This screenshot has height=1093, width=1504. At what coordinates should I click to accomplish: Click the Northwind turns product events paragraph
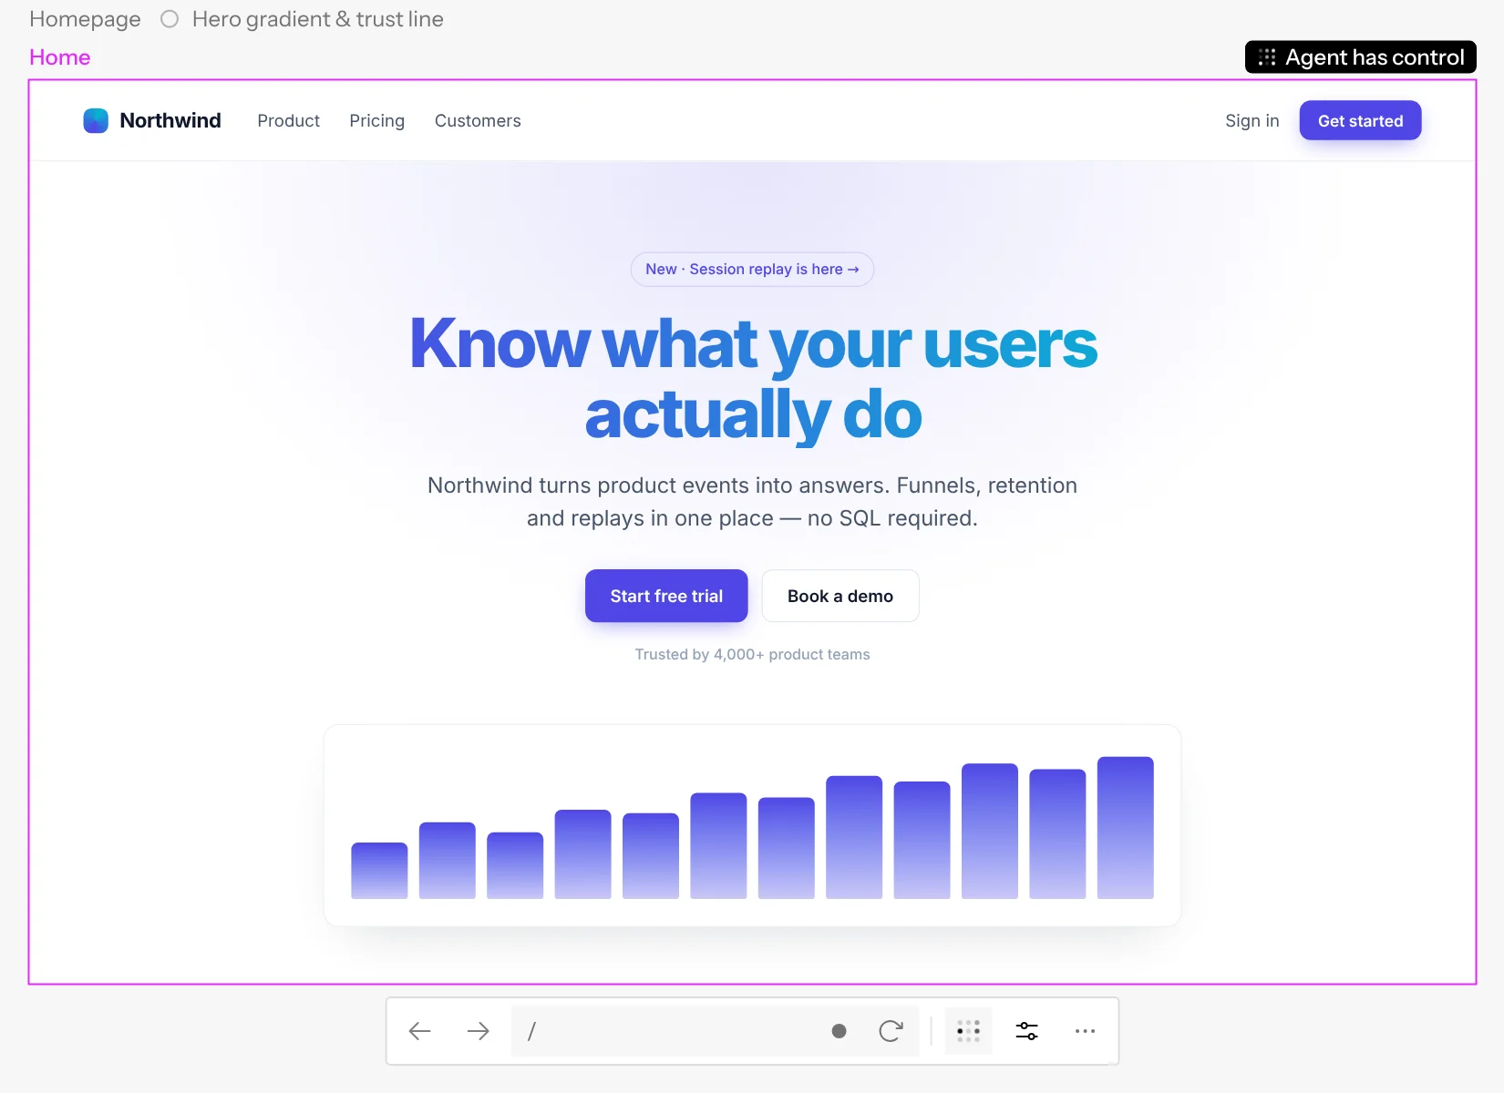752,502
